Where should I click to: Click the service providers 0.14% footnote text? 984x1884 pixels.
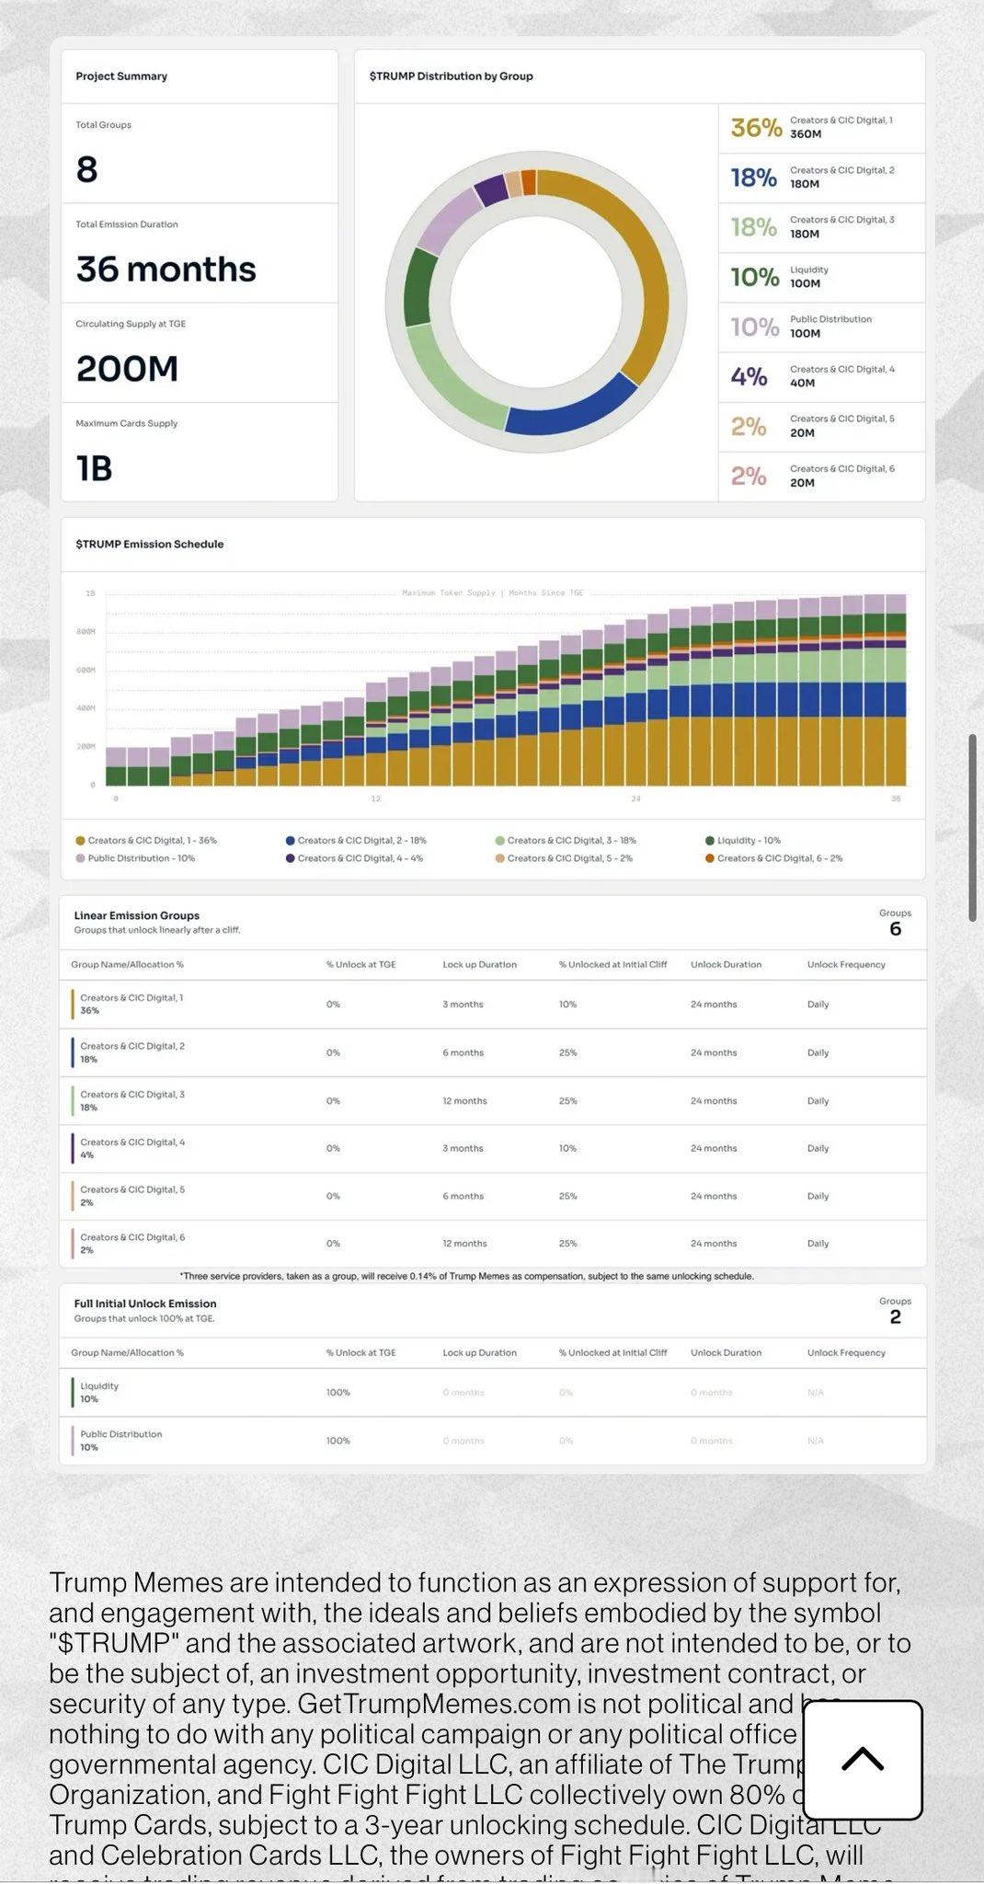coord(466,1277)
